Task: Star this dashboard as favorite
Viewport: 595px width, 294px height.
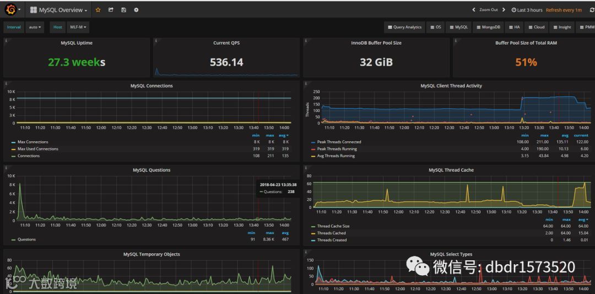Action: pyautogui.click(x=98, y=10)
